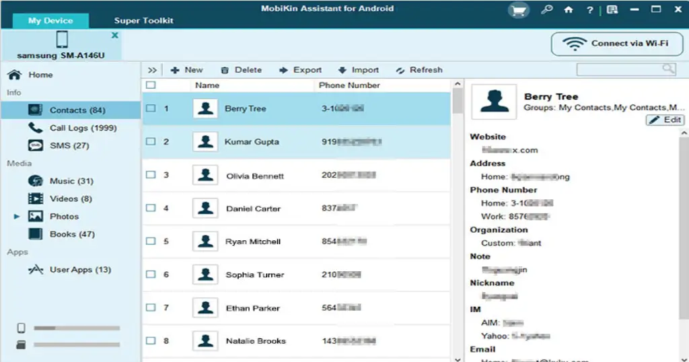
Task: Click the feedback icon in the title bar
Action: 612,9
